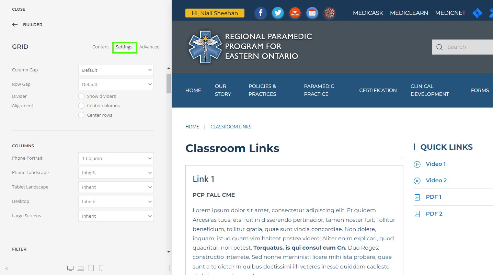493x275 pixels.
Task: Open the Video 1 quick link
Action: point(436,164)
